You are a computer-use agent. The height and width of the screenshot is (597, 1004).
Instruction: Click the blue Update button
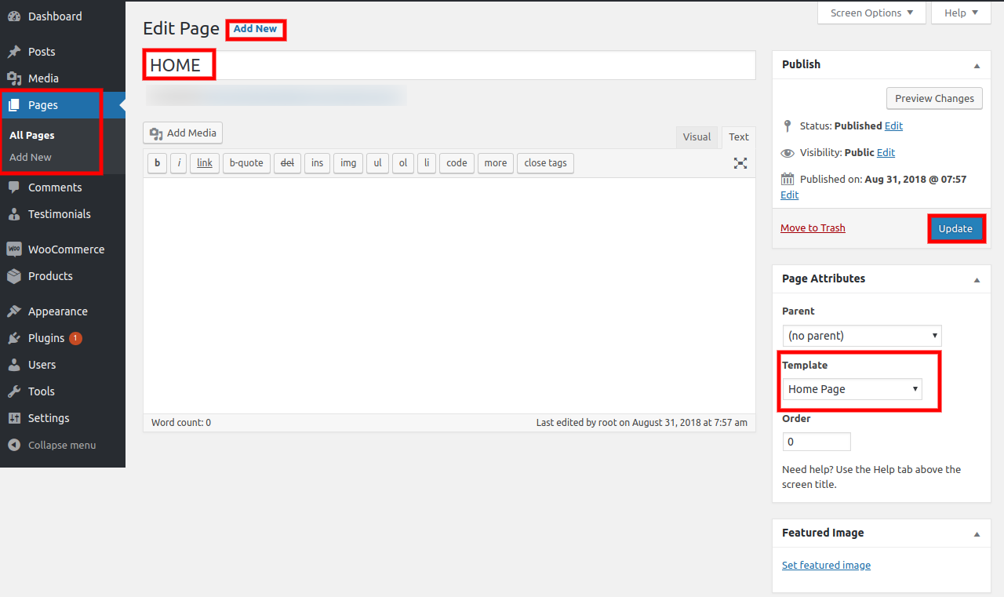(x=955, y=228)
